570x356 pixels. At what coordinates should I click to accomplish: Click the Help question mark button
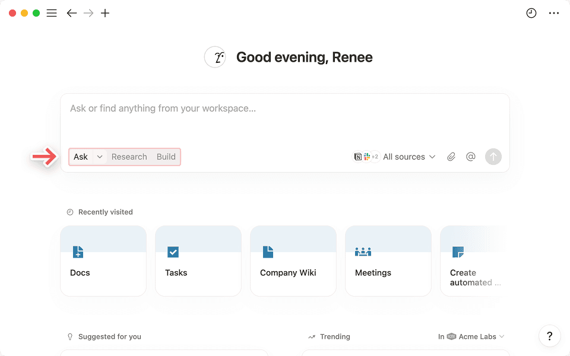tap(549, 336)
